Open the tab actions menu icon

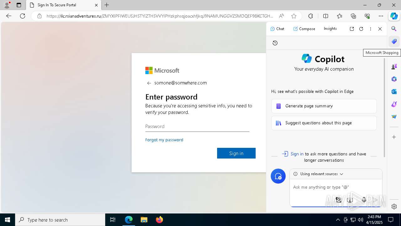(19, 5)
